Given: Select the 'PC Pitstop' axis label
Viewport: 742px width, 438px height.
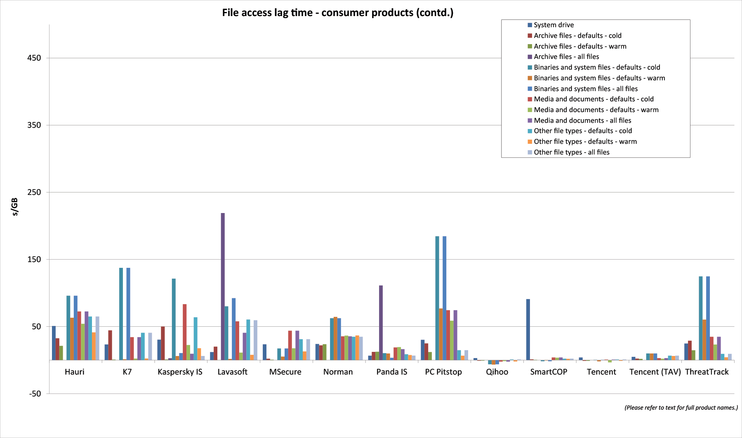Looking at the screenshot, I should pos(443,372).
